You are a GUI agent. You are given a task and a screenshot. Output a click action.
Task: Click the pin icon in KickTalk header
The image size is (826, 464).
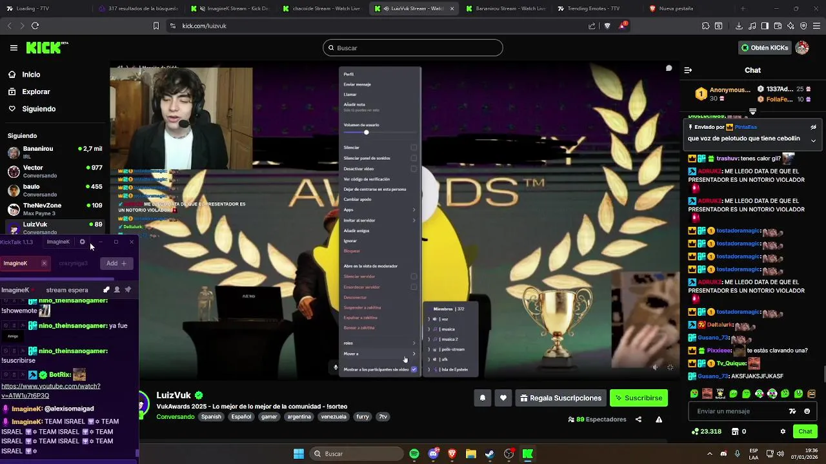click(x=128, y=290)
